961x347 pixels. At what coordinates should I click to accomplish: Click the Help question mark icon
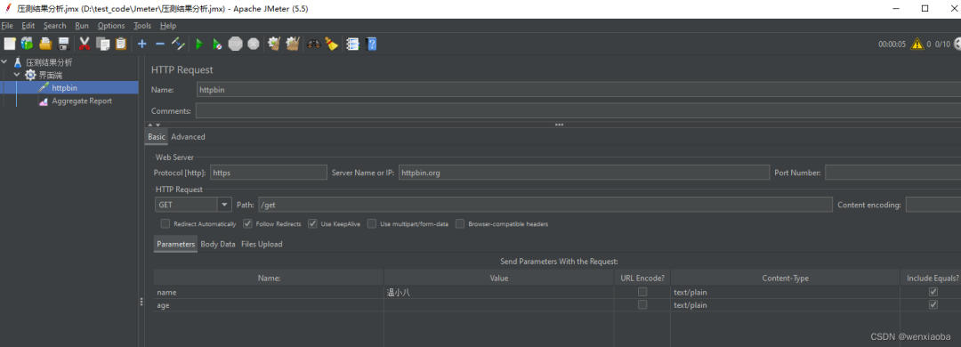pyautogui.click(x=371, y=44)
